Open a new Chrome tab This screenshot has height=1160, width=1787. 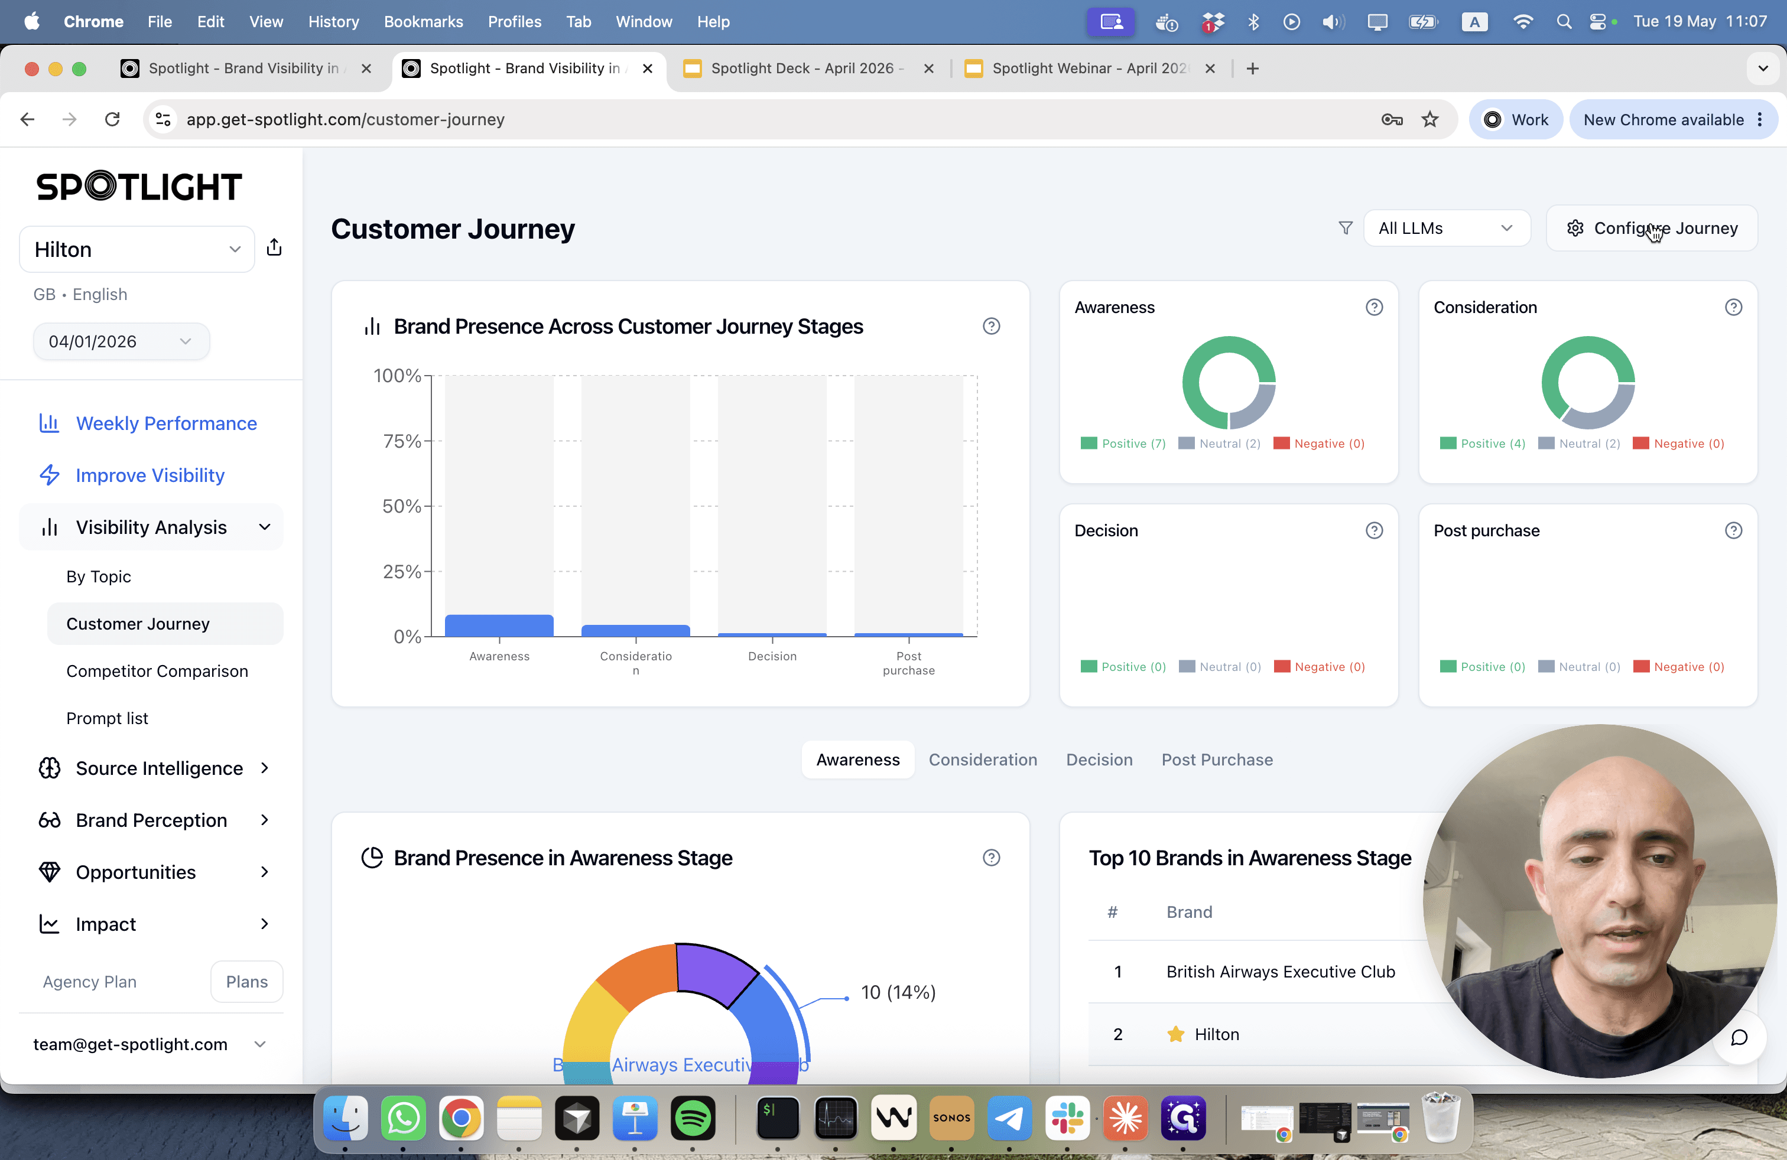click(x=1252, y=69)
